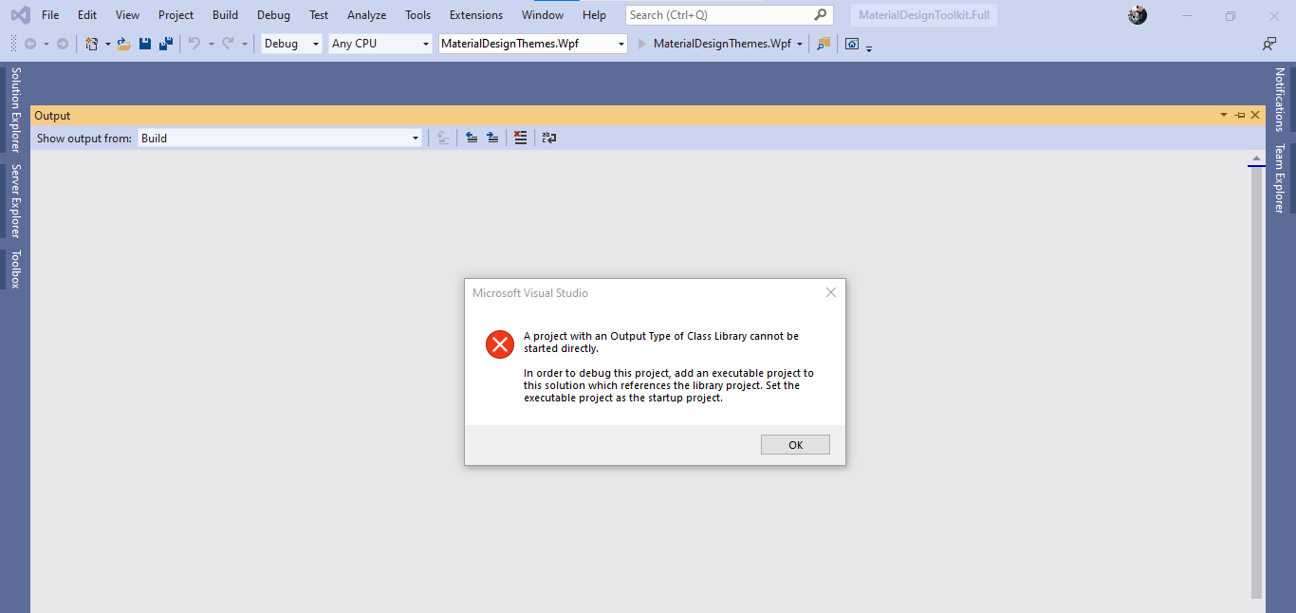The image size is (1296, 613).
Task: Click the New Project toolbar icon
Action: (92, 44)
